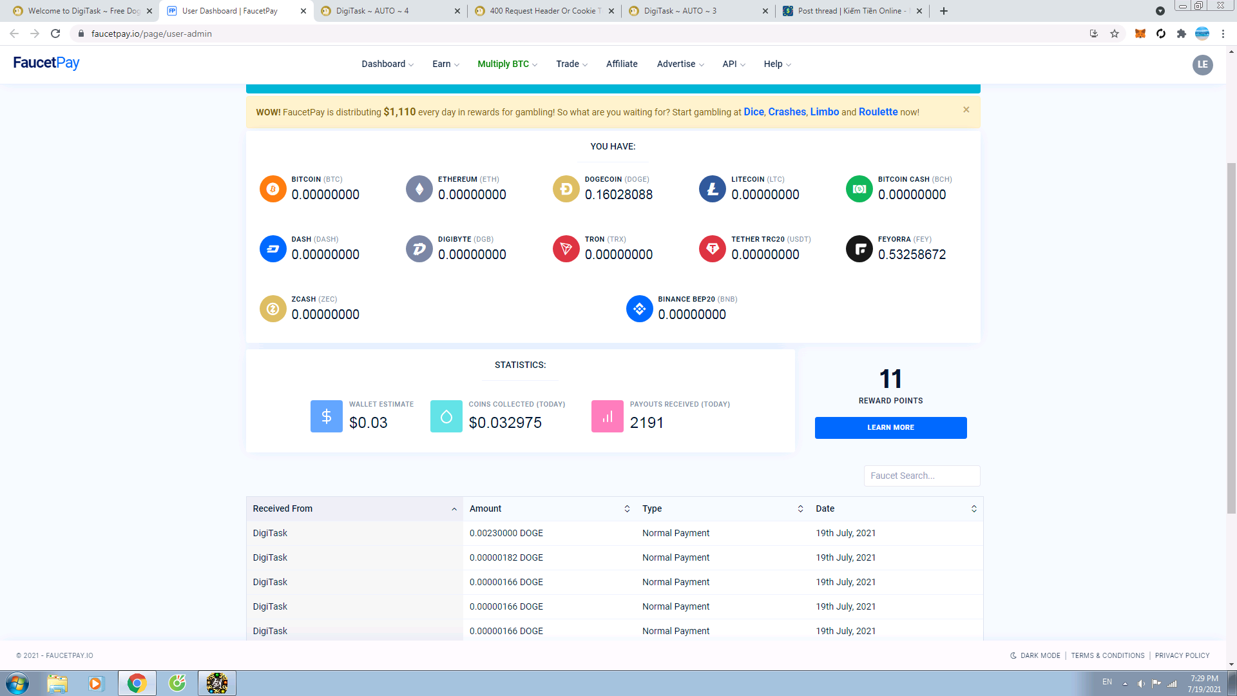Open the Roulette game link

(877, 111)
